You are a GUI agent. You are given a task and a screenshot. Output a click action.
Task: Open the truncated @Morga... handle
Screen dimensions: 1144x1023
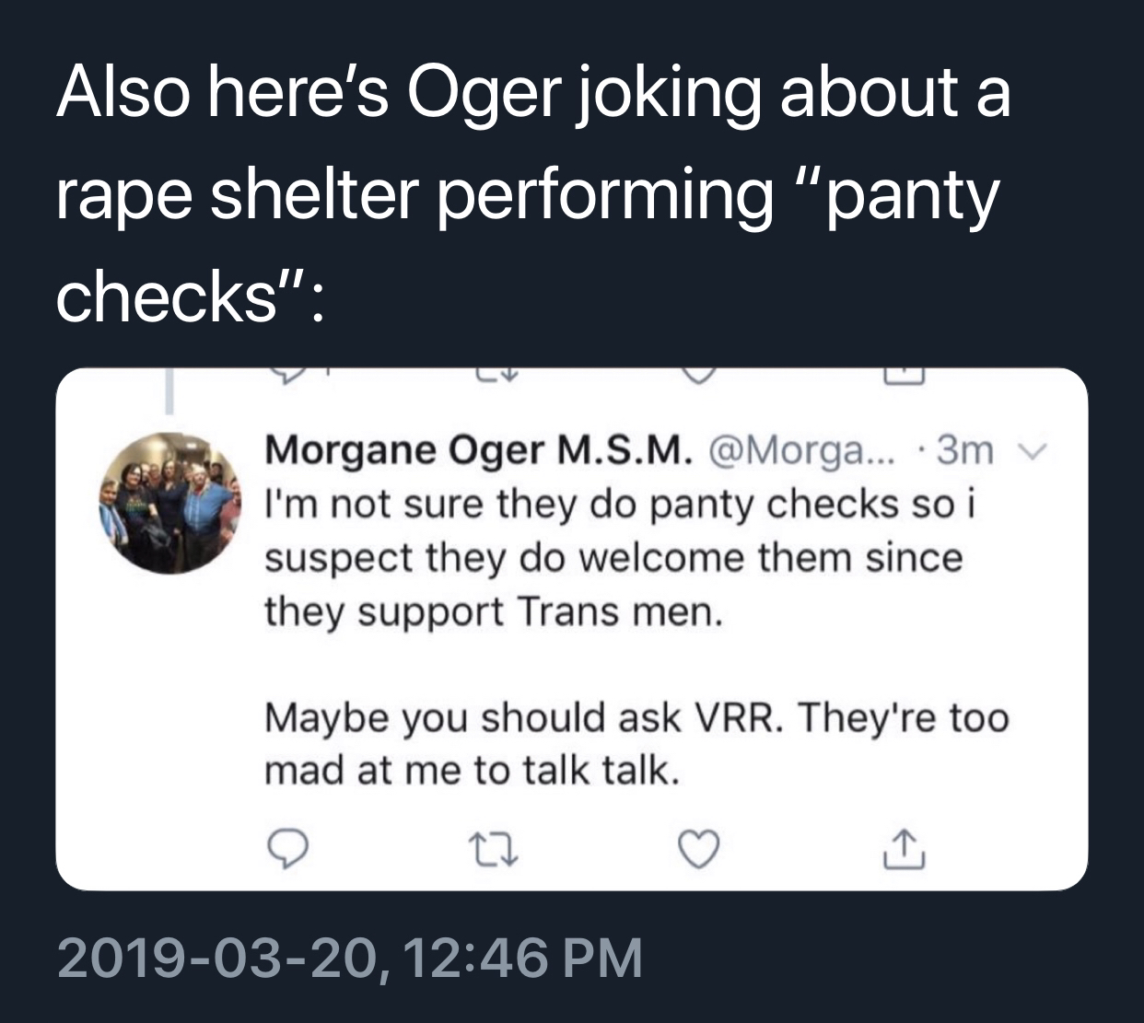point(797,451)
